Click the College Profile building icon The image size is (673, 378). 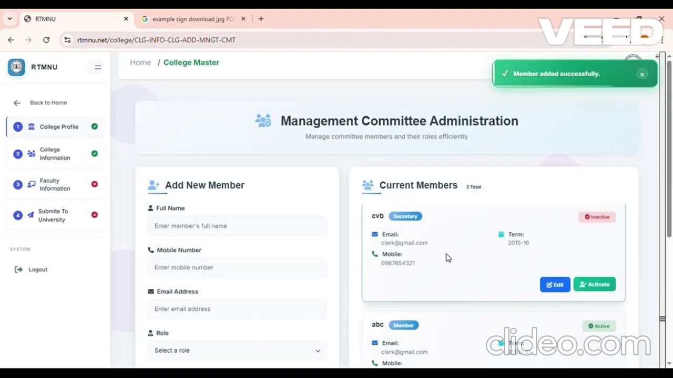32,127
